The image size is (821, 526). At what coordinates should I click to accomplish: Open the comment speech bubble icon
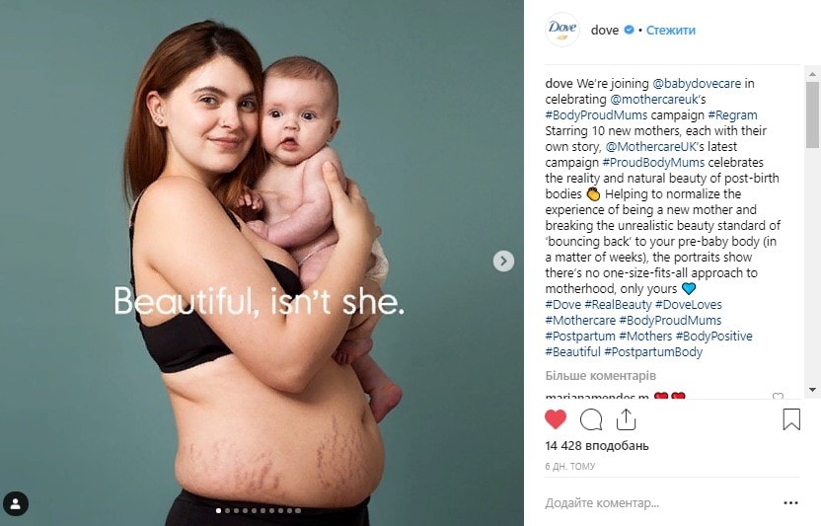(x=591, y=419)
